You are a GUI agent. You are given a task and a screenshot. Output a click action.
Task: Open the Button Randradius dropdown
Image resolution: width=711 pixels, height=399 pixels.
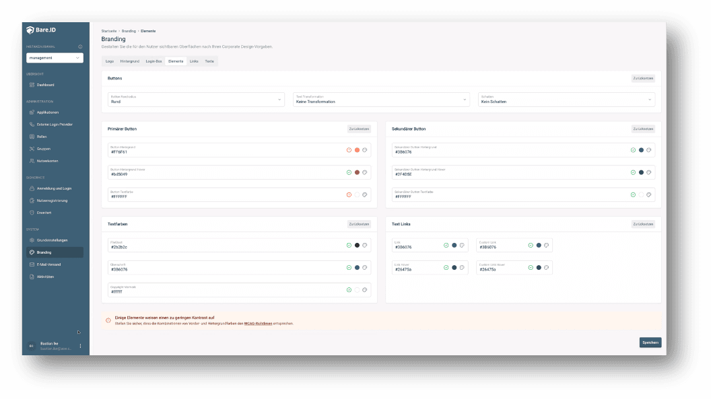click(x=196, y=100)
